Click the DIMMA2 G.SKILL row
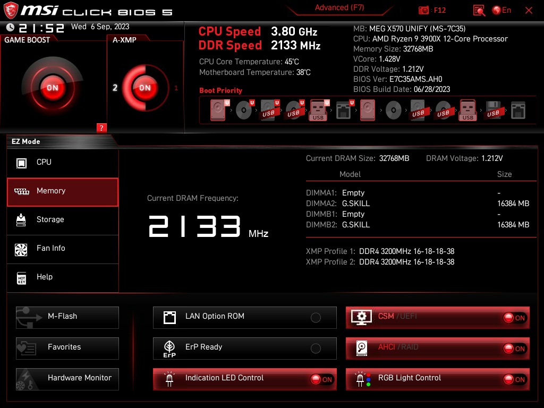The width and height of the screenshot is (544, 408). [x=418, y=203]
